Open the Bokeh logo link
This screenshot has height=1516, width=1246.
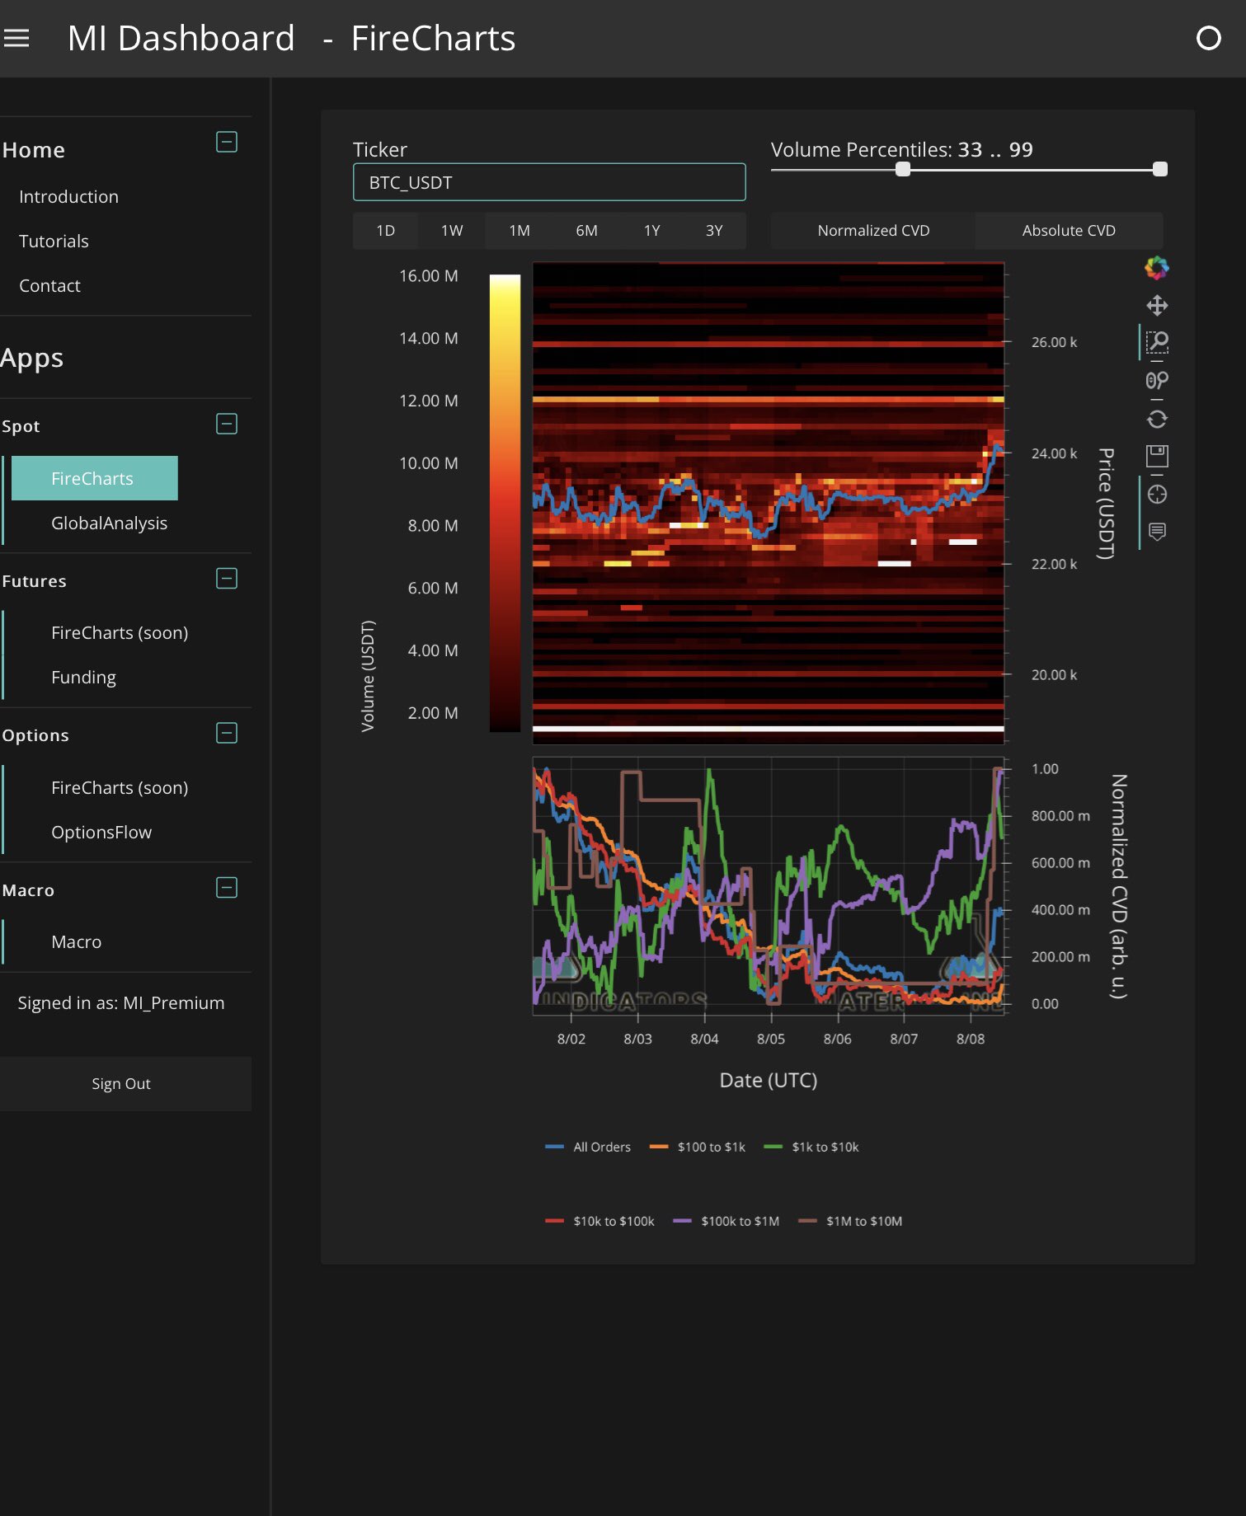[1157, 268]
